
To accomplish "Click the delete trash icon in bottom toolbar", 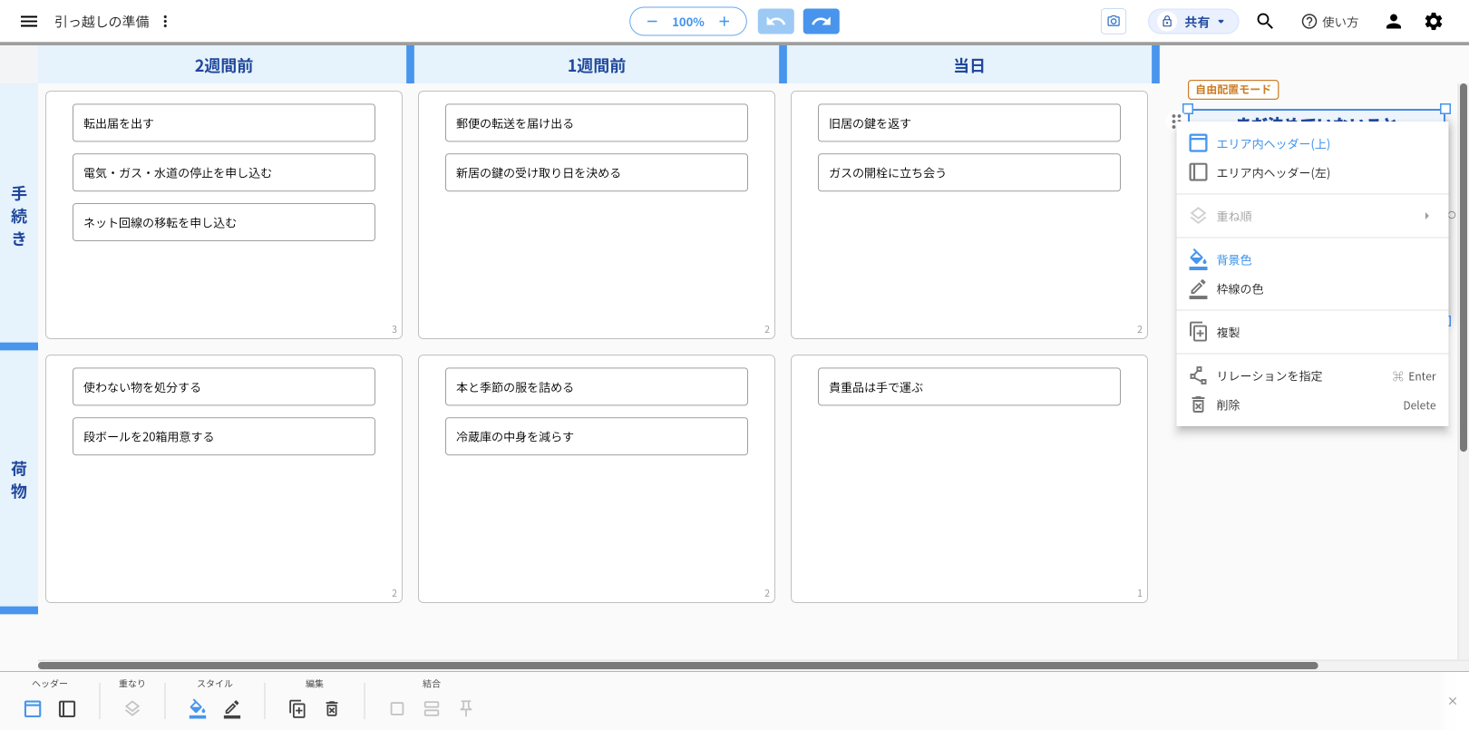I will tap(332, 709).
